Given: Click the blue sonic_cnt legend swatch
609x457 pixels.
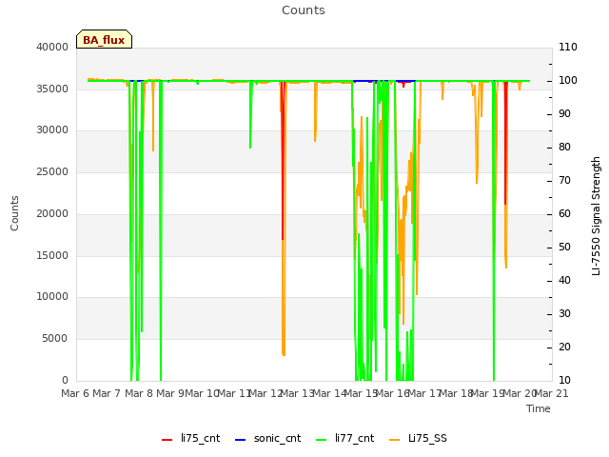Looking at the screenshot, I should (241, 440).
